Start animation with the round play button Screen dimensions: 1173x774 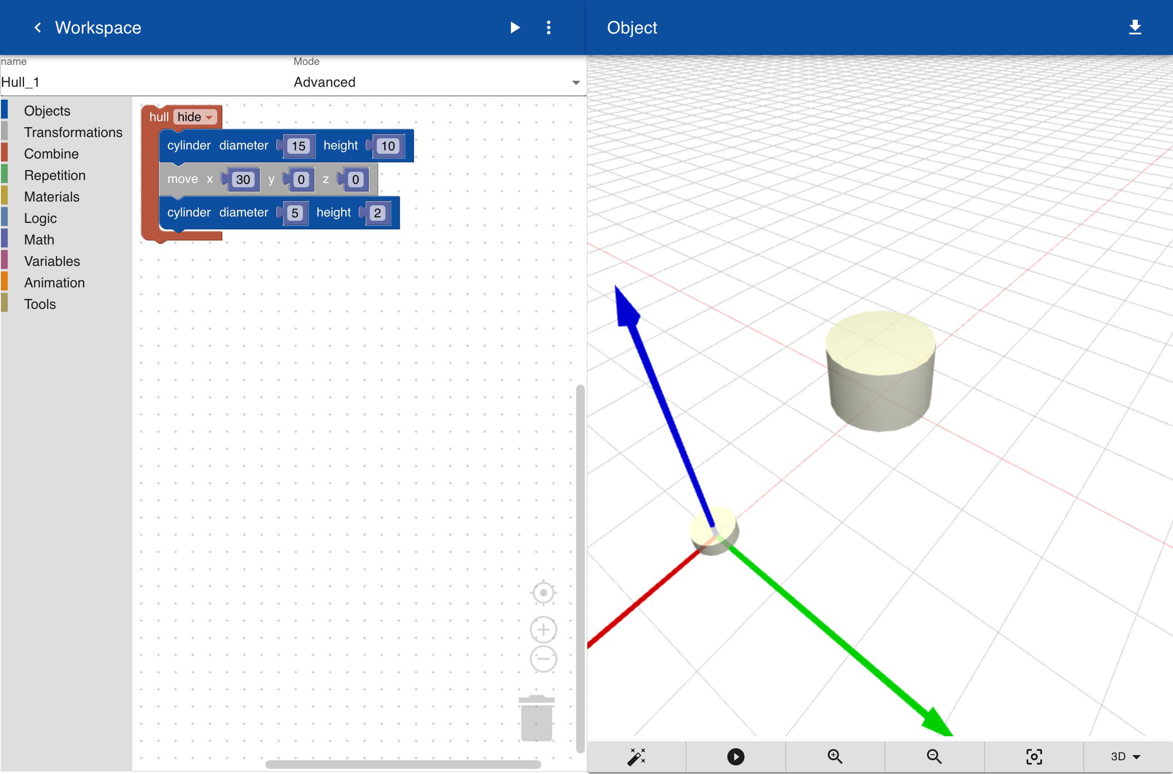point(735,756)
